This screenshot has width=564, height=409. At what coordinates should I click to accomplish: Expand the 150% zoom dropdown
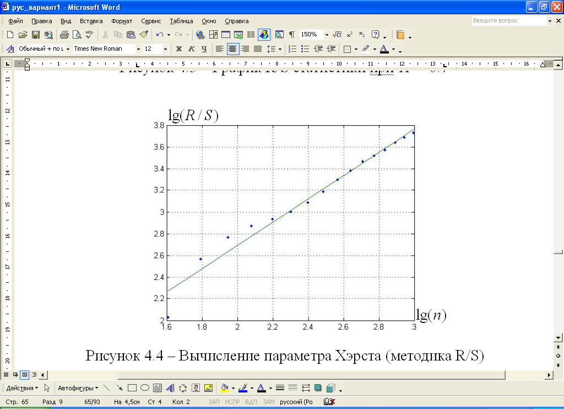coord(327,35)
